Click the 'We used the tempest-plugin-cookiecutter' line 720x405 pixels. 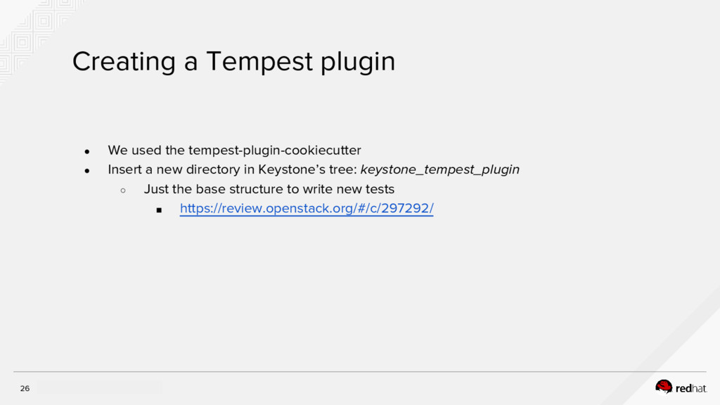point(234,150)
